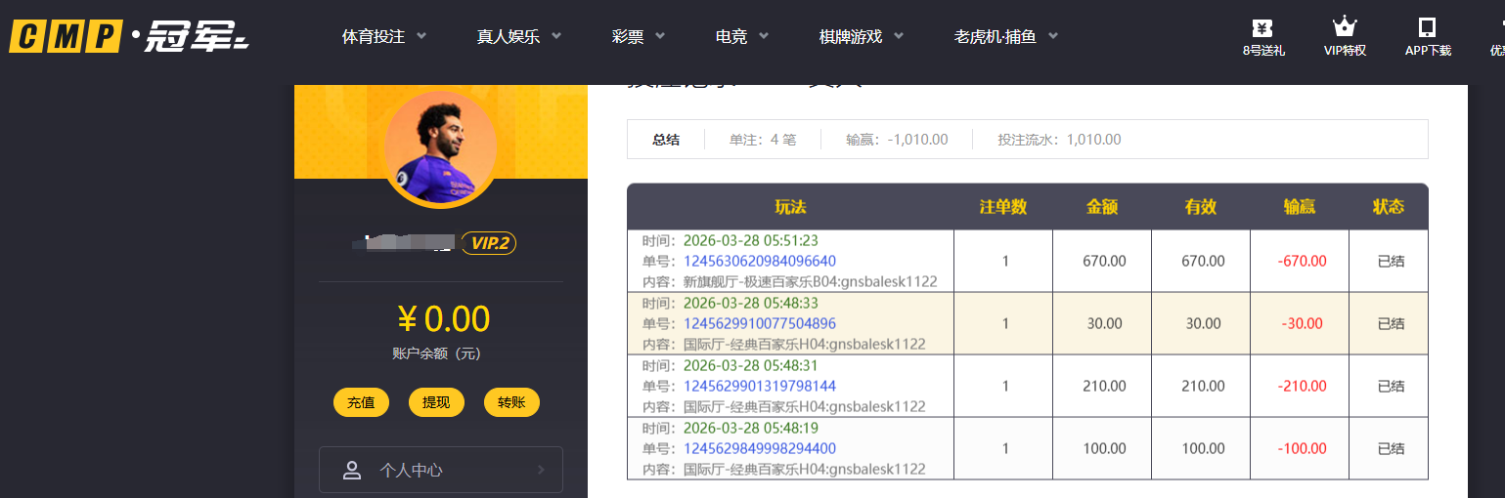Image resolution: width=1505 pixels, height=498 pixels.
Task: Open the APP下载 phone icon
Action: pyautogui.click(x=1428, y=27)
